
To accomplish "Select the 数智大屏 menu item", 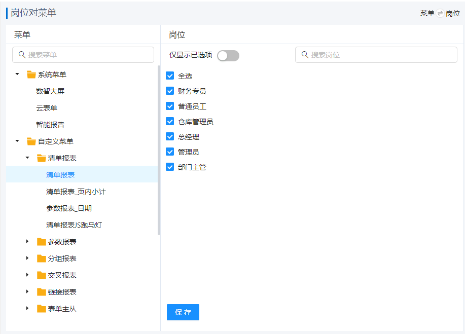I will [50, 91].
